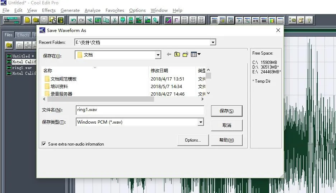336x193 pixels.
Task: Click the 0:15 time display toolbar icon
Action: tap(256, 20)
